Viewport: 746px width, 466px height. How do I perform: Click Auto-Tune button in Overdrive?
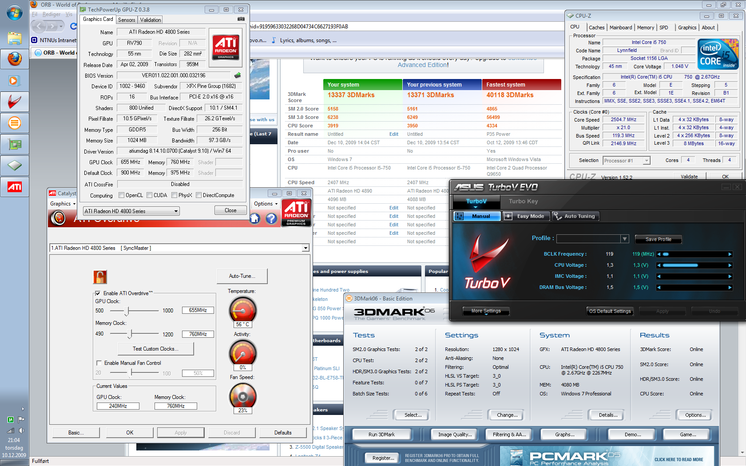[242, 276]
